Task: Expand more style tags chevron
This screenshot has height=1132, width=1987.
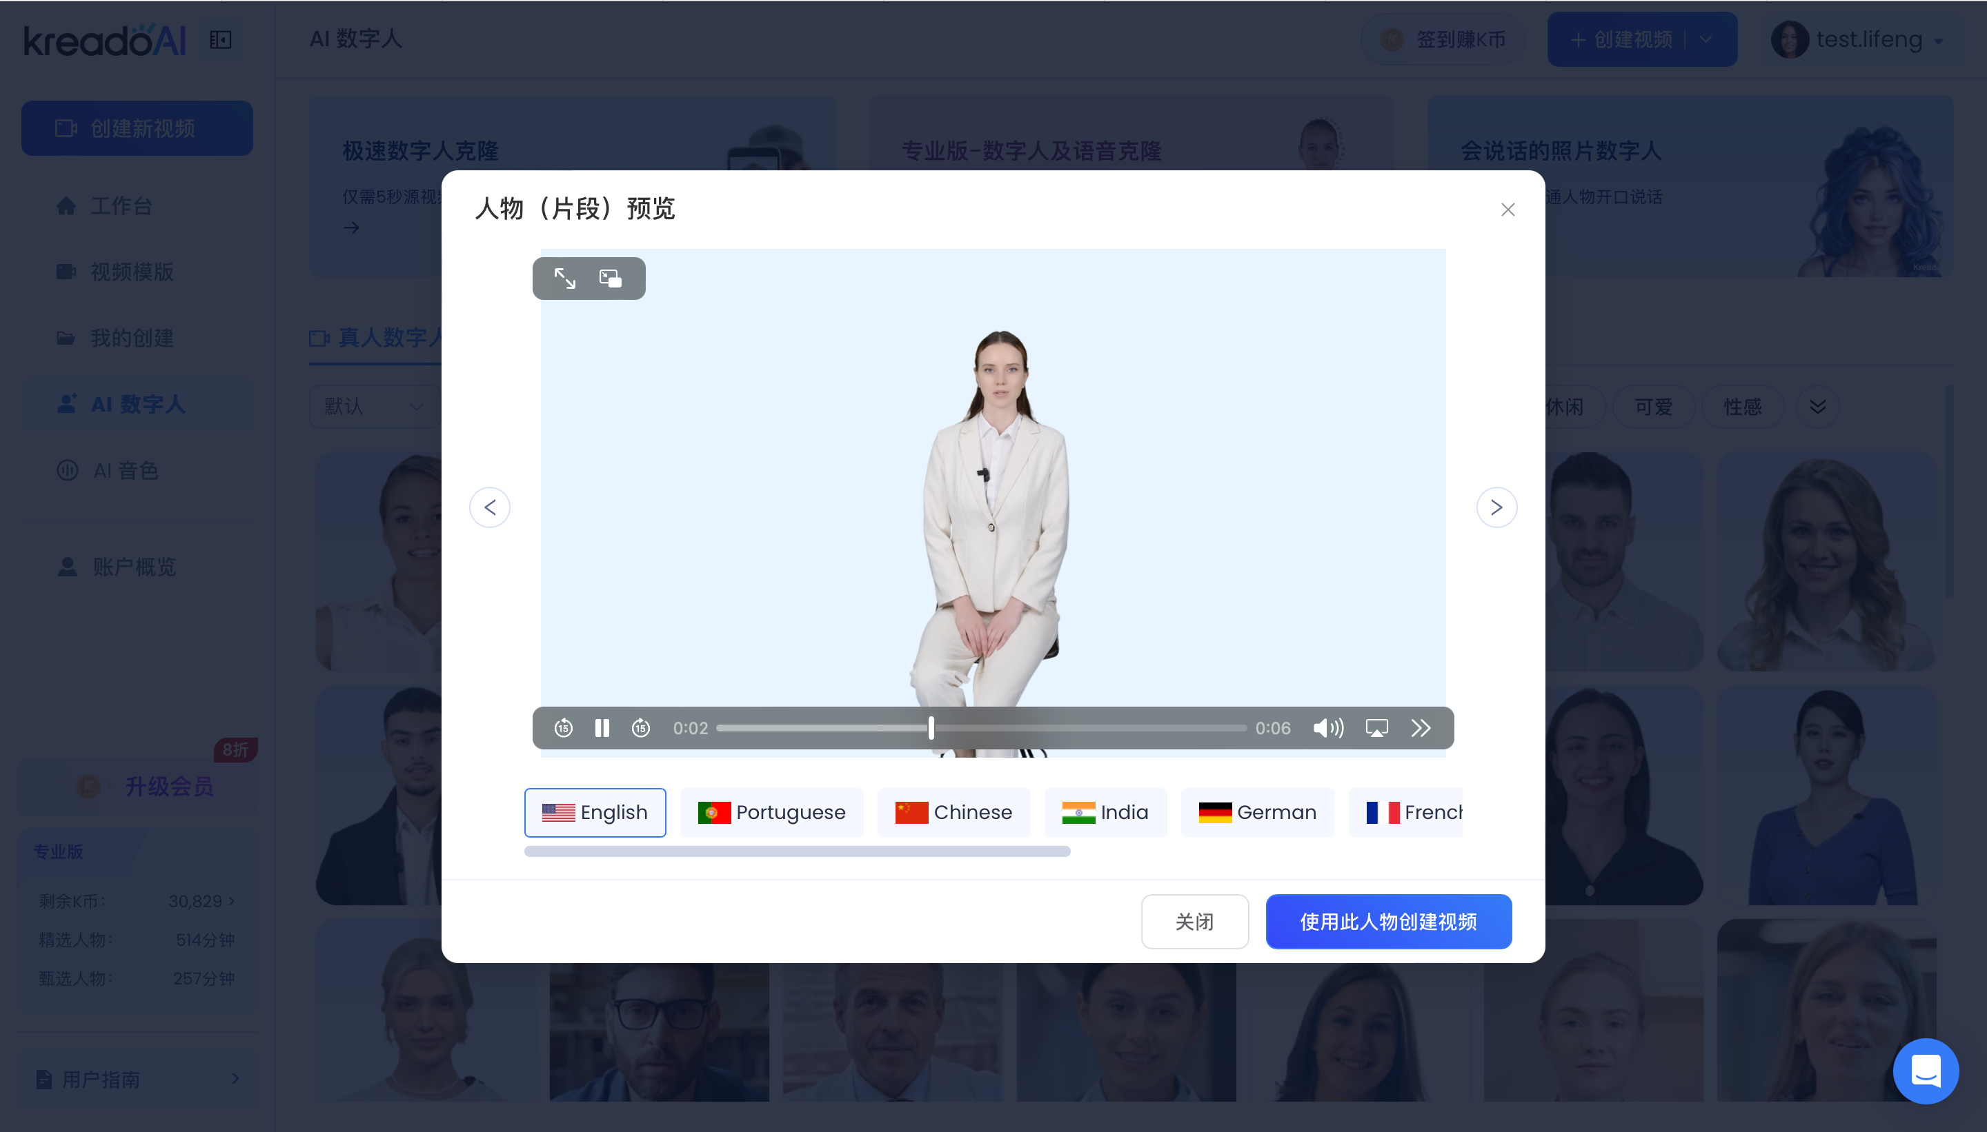Action: click(x=1817, y=407)
